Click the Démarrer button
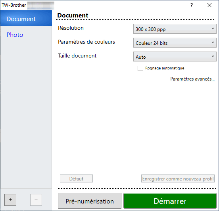 (170, 201)
